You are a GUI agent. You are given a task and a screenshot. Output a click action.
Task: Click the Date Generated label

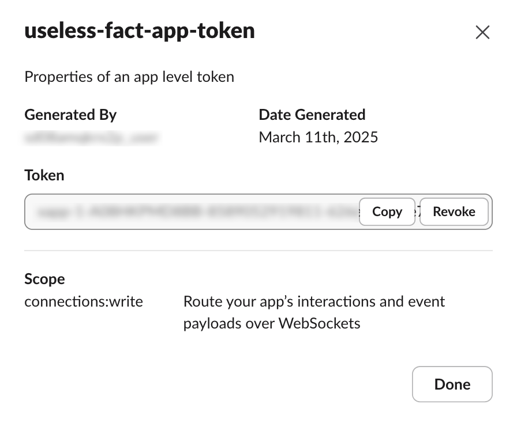pos(312,115)
